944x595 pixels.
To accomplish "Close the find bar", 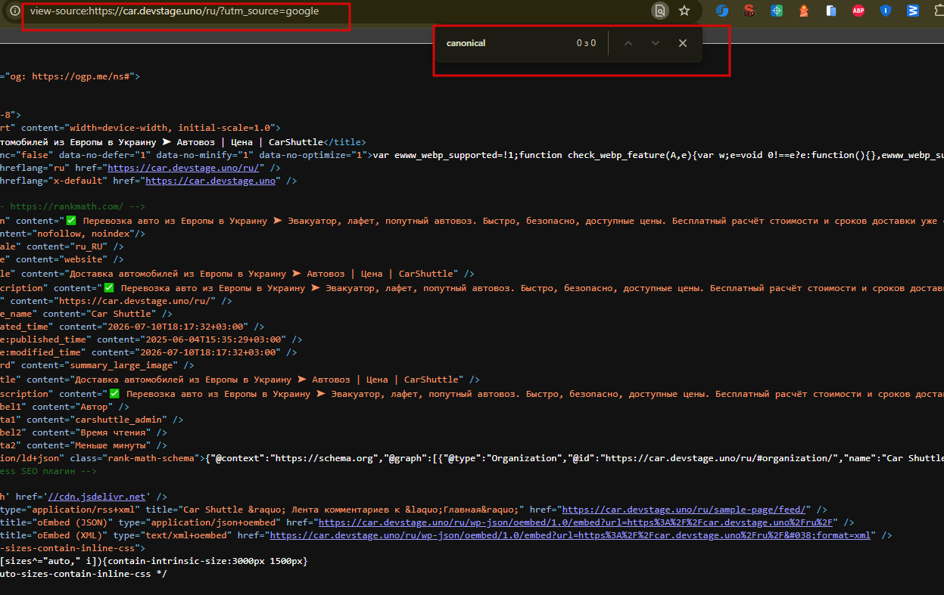I will click(683, 43).
